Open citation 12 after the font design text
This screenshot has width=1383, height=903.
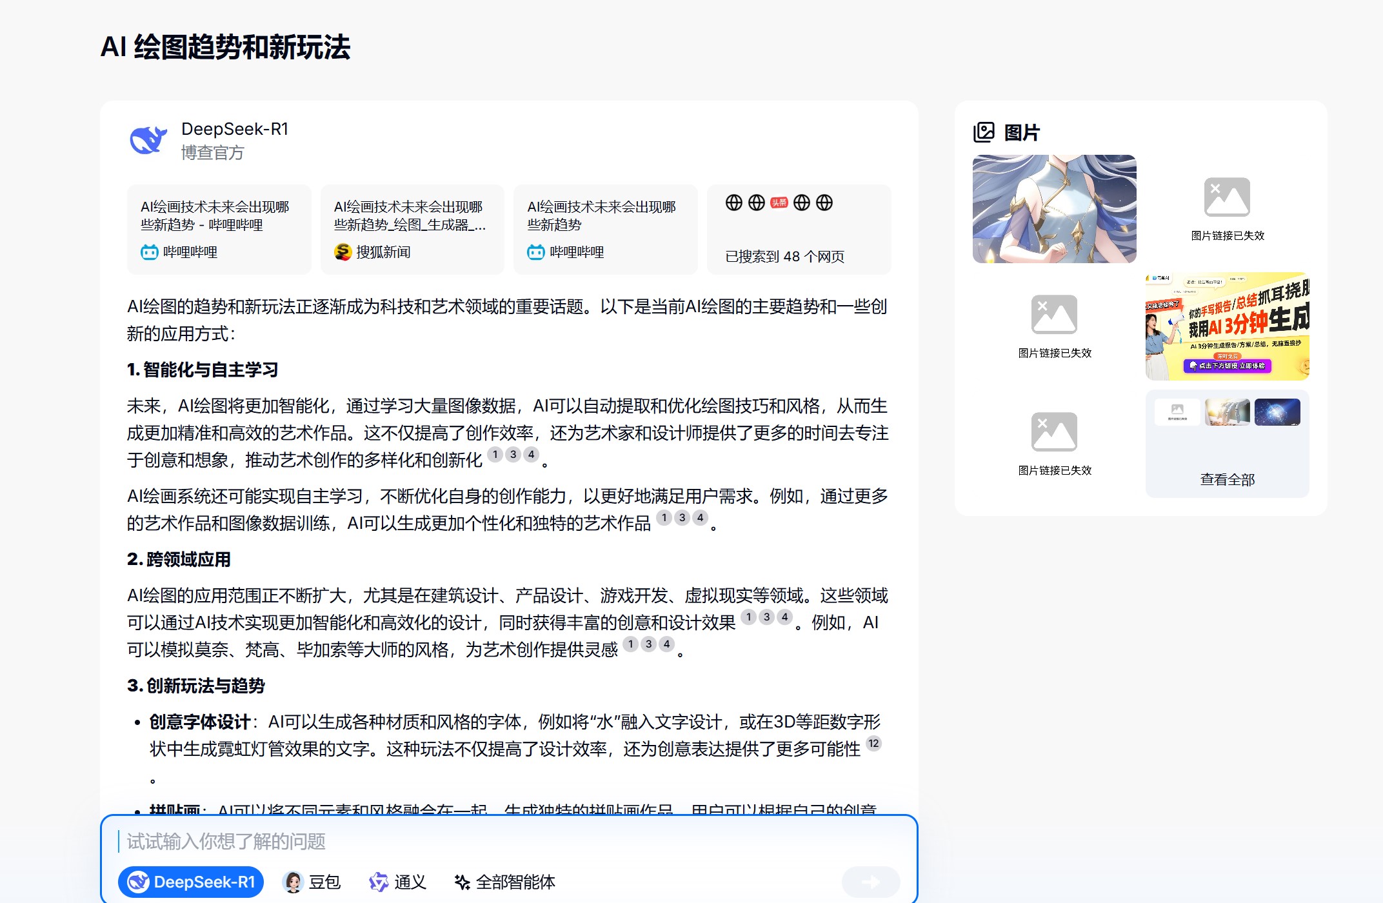874,744
